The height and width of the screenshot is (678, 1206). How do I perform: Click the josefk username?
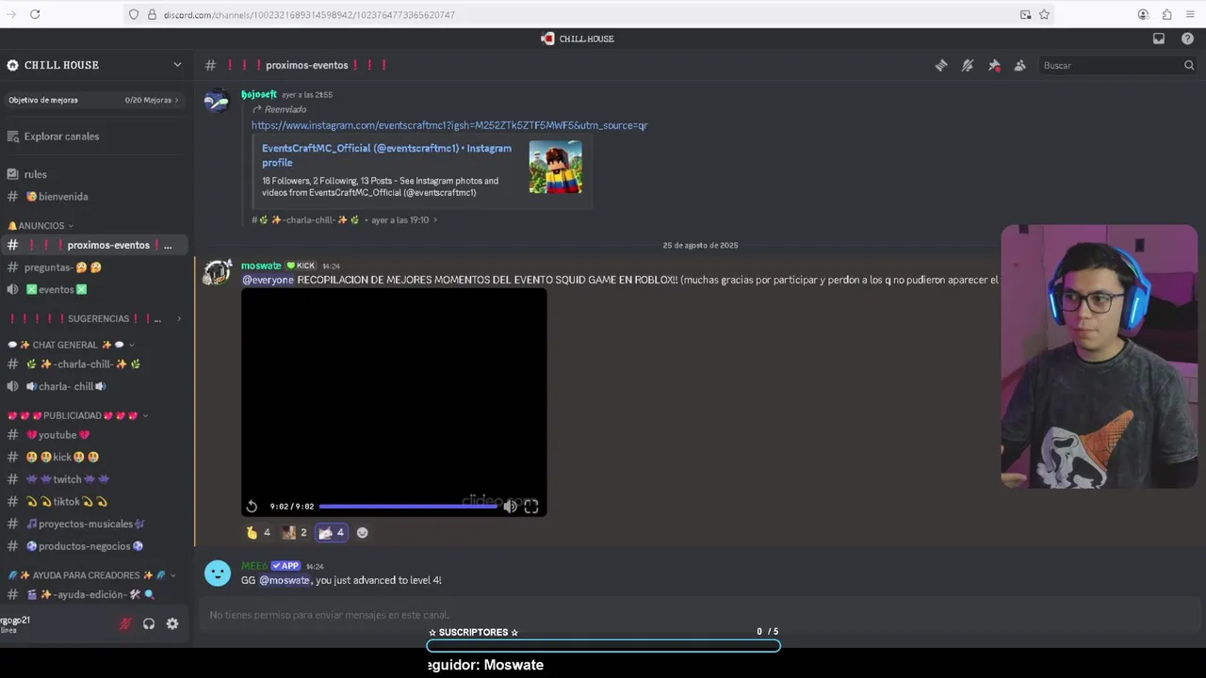pos(259,94)
